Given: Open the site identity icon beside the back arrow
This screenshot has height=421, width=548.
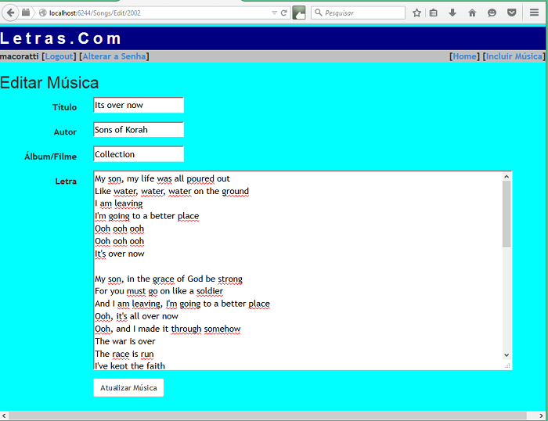Looking at the screenshot, I should point(26,13).
